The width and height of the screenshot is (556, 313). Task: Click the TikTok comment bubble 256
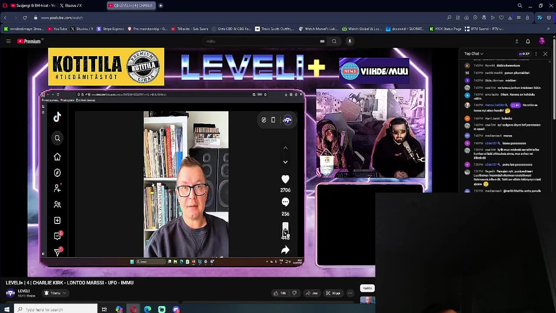click(285, 202)
